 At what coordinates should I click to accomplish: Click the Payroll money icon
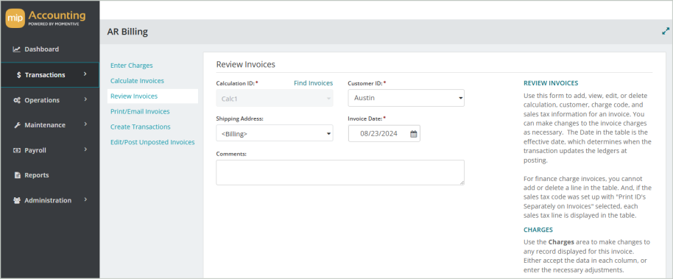pos(17,151)
